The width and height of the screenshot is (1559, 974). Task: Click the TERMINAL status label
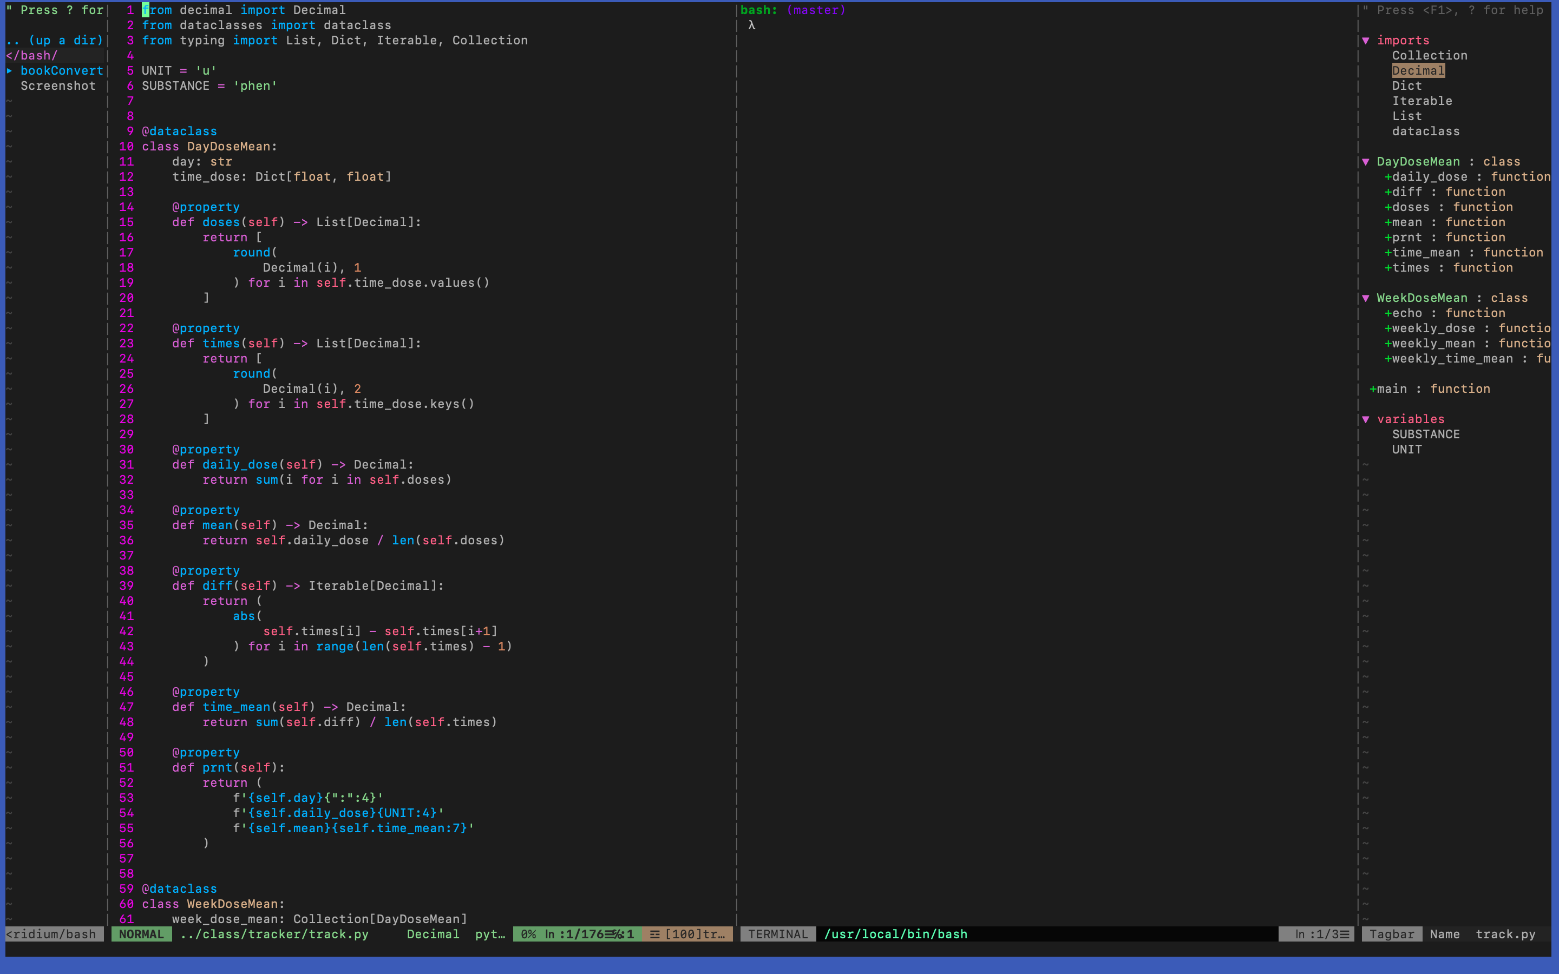click(x=777, y=934)
